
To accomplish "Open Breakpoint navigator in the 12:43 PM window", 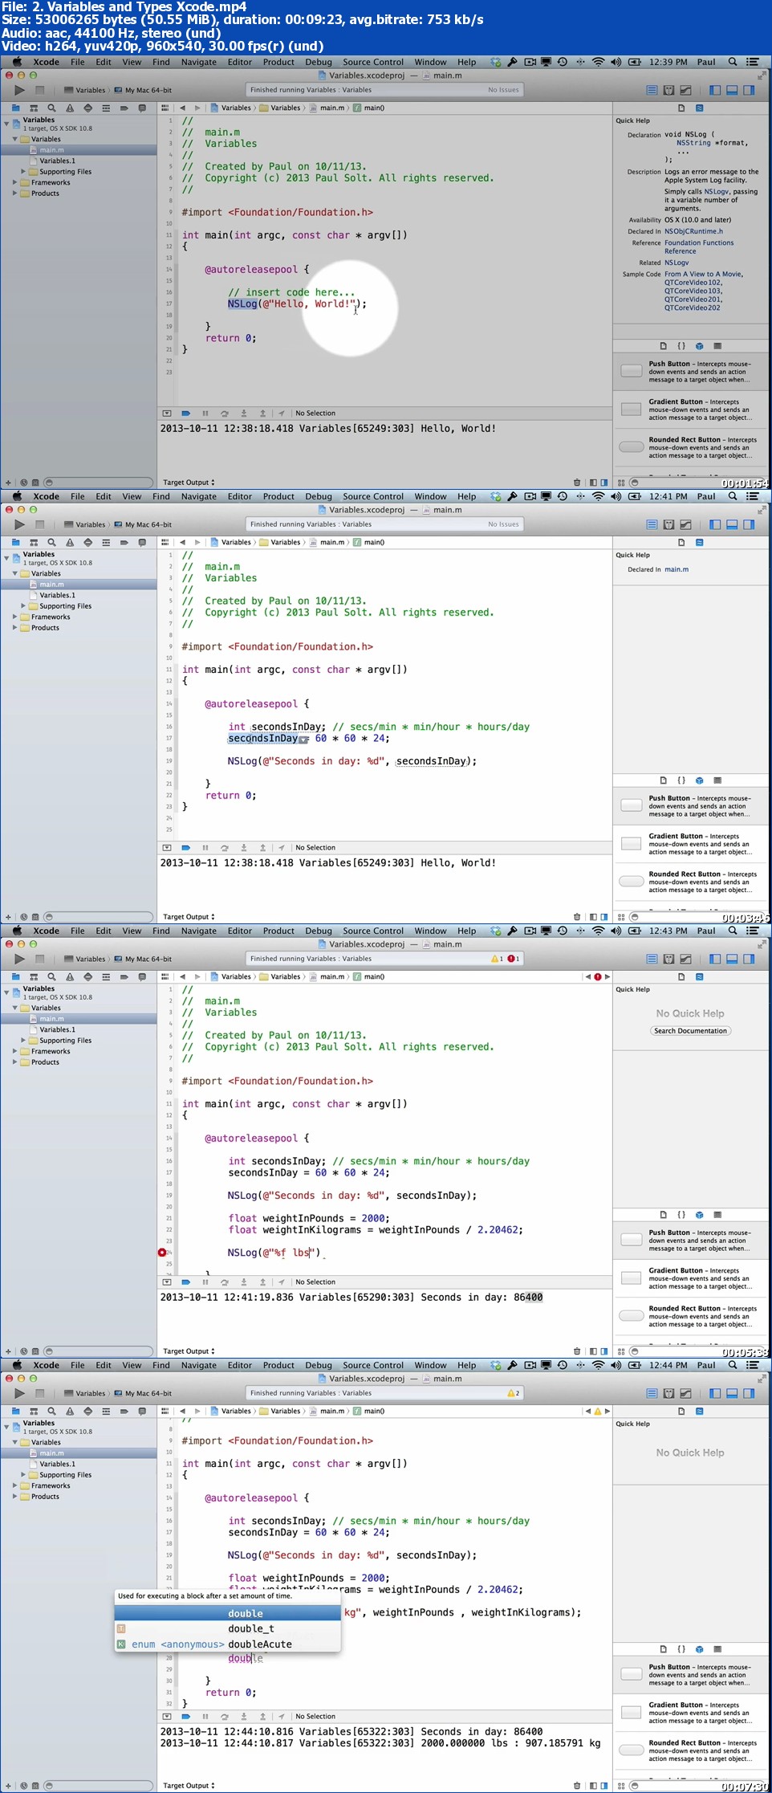I will pos(124,976).
